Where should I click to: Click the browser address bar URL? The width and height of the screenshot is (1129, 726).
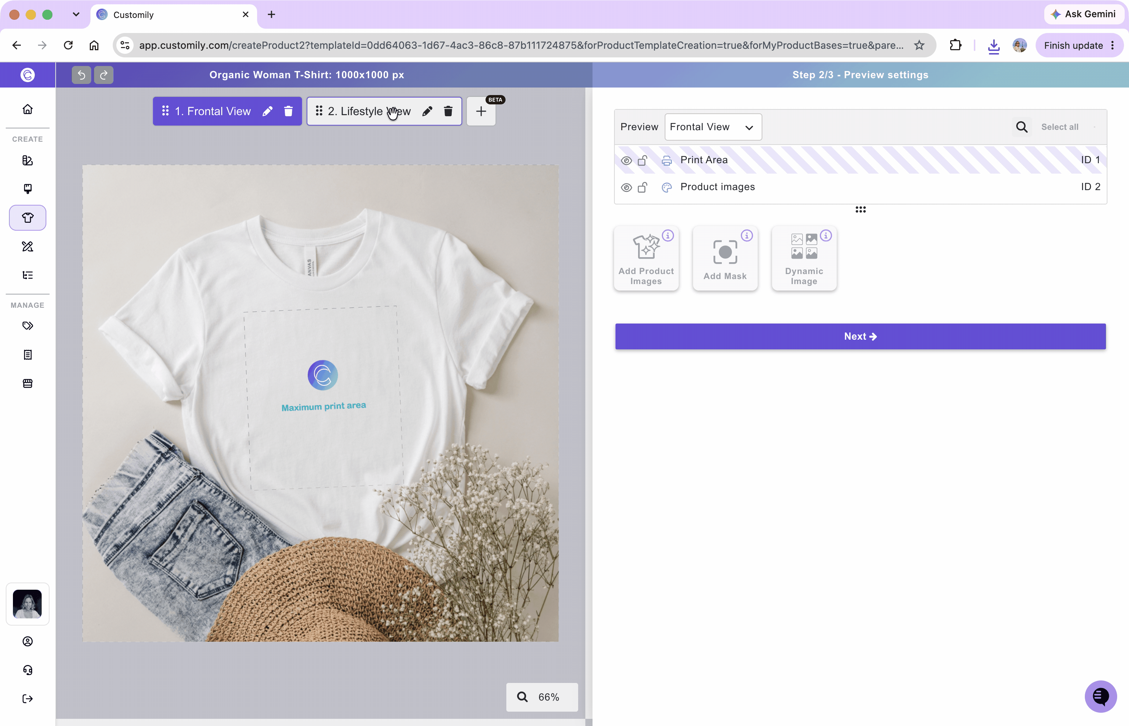point(521,45)
